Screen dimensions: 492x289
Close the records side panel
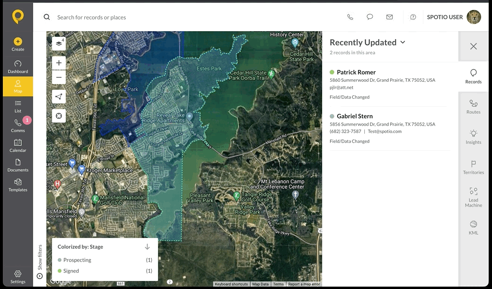coord(473,46)
